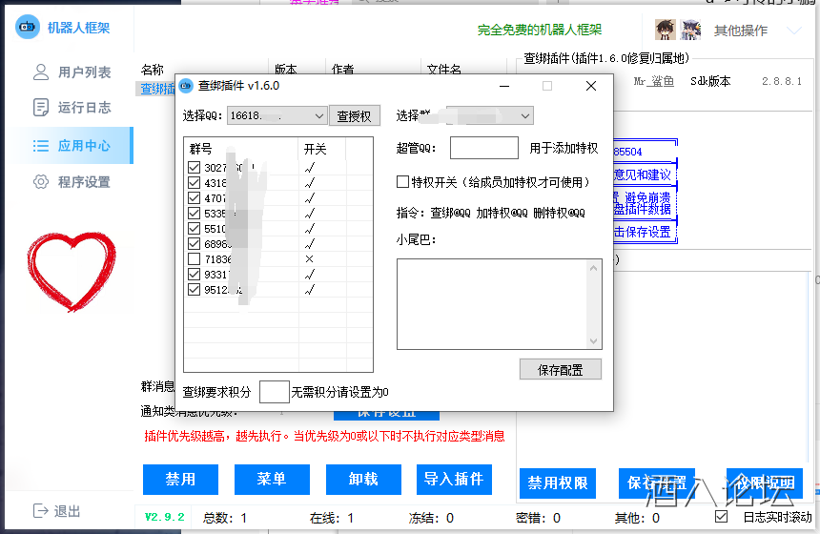Expand the 其他操作 chevron menu
The image size is (820, 534).
click(794, 31)
